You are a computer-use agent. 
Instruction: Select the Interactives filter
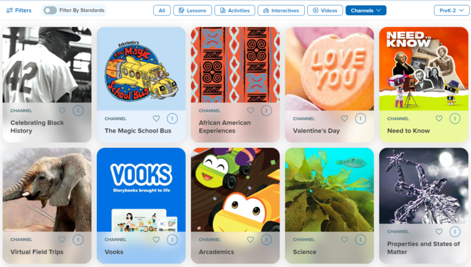(x=281, y=10)
